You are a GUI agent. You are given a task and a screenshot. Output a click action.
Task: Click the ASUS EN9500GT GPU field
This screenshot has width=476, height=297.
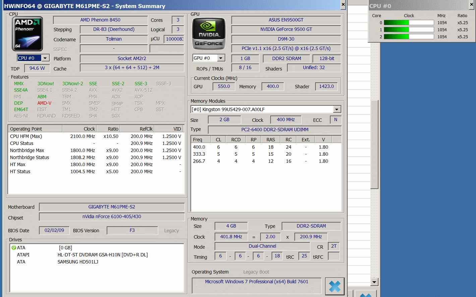click(286, 20)
